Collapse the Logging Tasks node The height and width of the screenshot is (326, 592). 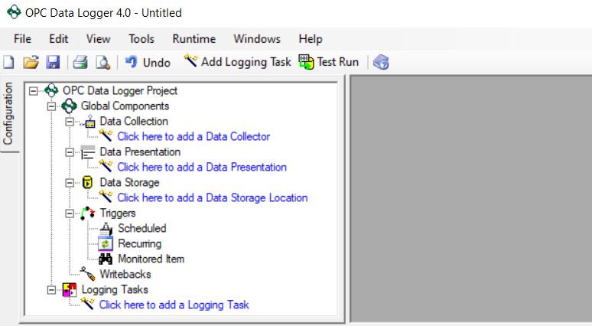(52, 290)
